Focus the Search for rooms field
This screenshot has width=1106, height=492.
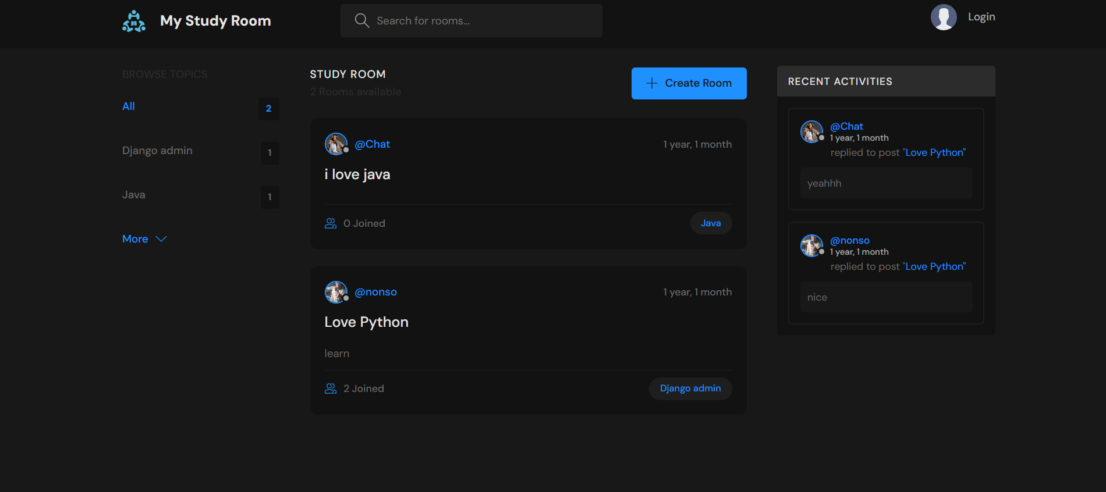point(472,20)
